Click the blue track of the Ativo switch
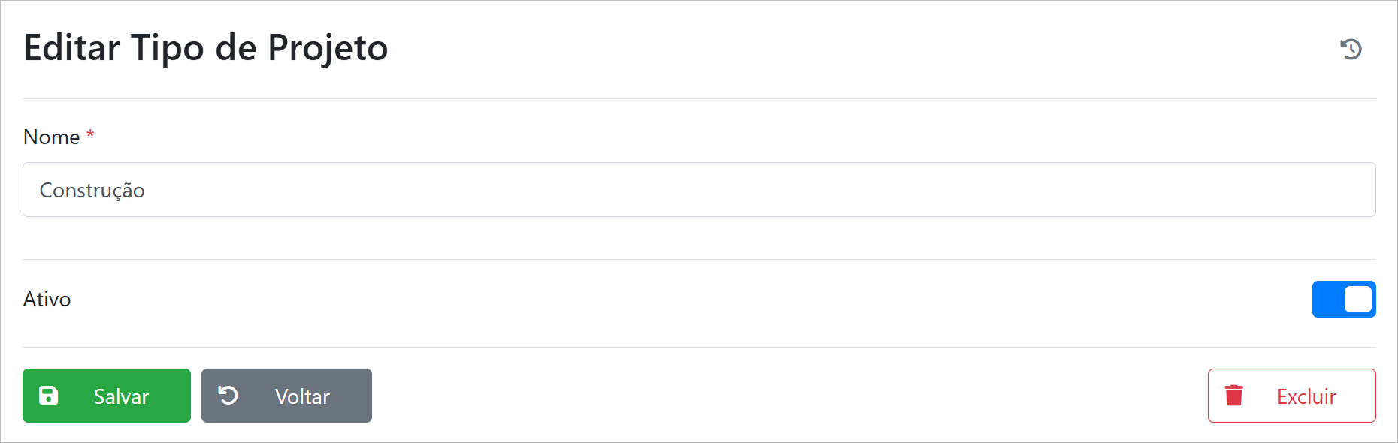This screenshot has height=443, width=1398. coord(1327,299)
